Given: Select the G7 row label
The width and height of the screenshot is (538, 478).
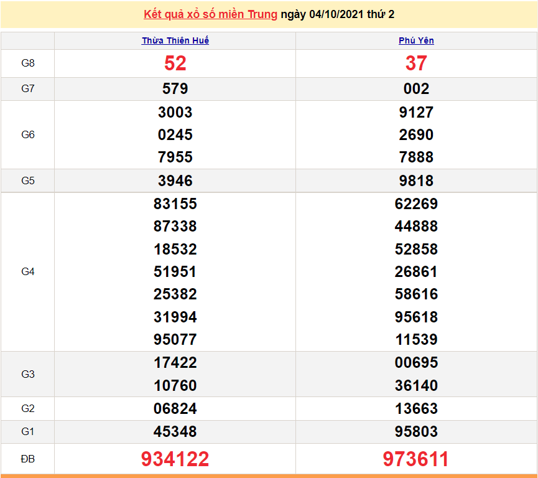Looking at the screenshot, I should point(27,88).
